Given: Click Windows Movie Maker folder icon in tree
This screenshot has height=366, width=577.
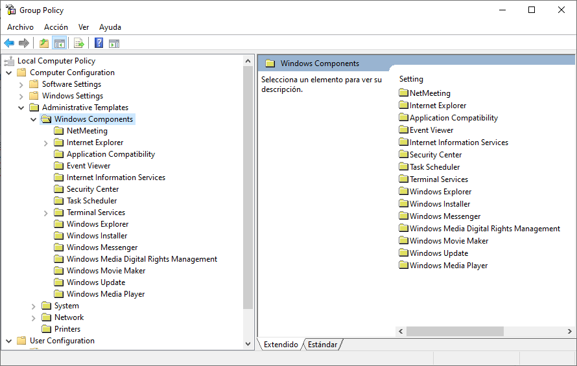Looking at the screenshot, I should pyautogui.click(x=58, y=271).
